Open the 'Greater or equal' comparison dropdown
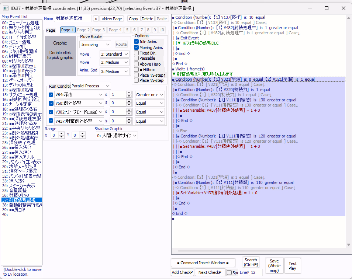Screen dimensions: 352x279 pos(150,95)
